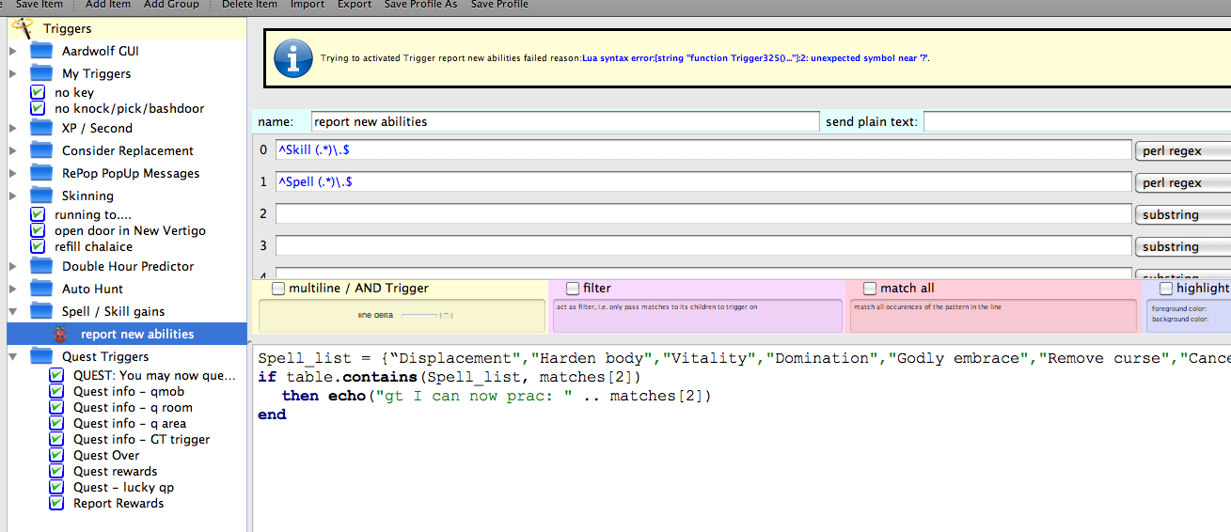Select 'Quest info - q room' trigger
1231x532 pixels.
(133, 407)
